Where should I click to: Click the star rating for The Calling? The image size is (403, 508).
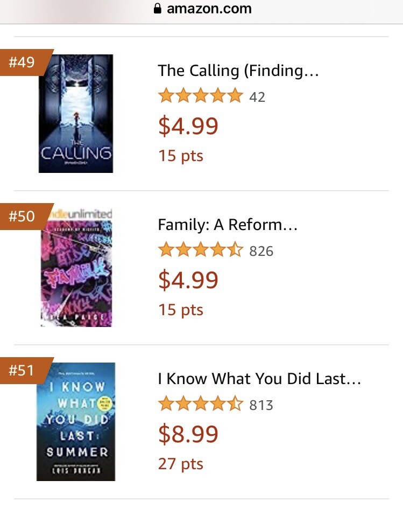point(200,96)
